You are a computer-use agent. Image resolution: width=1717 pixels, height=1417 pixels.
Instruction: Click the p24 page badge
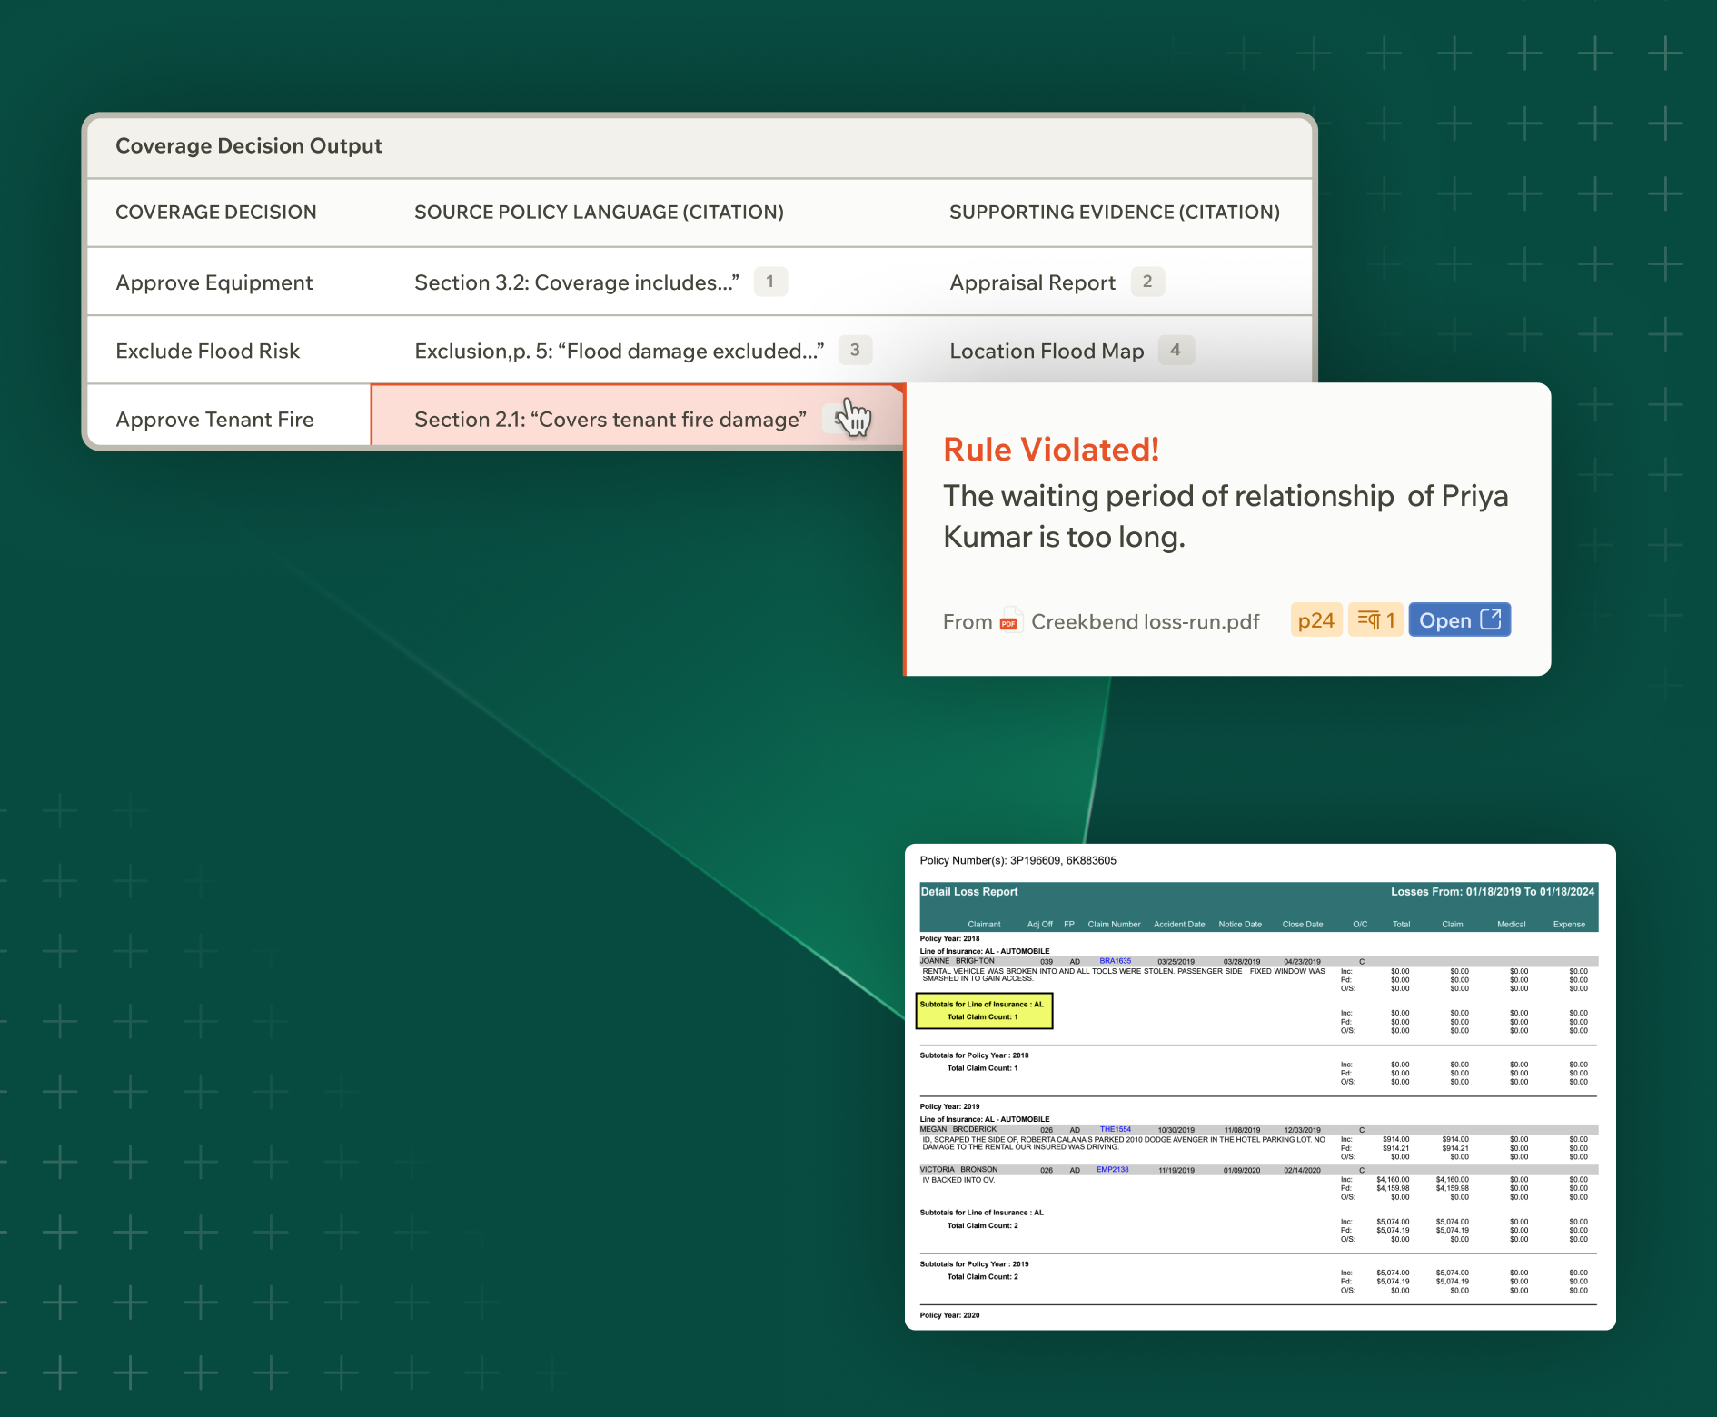click(1315, 620)
